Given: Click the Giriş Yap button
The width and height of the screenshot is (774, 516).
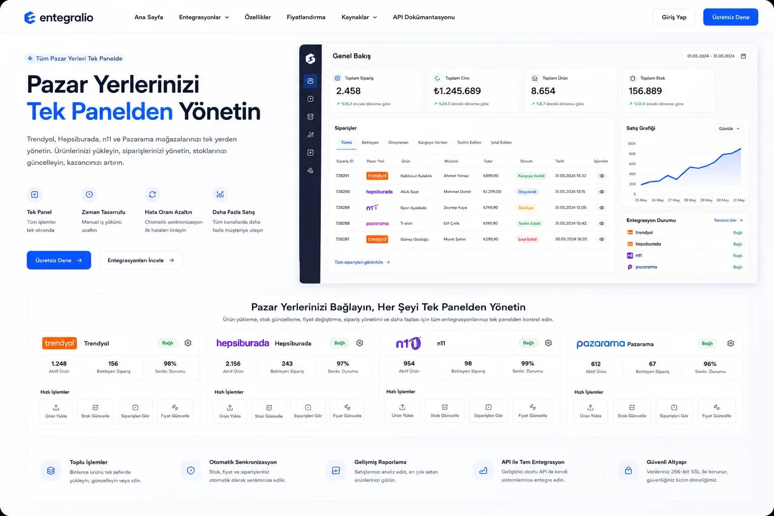Looking at the screenshot, I should tap(674, 17).
